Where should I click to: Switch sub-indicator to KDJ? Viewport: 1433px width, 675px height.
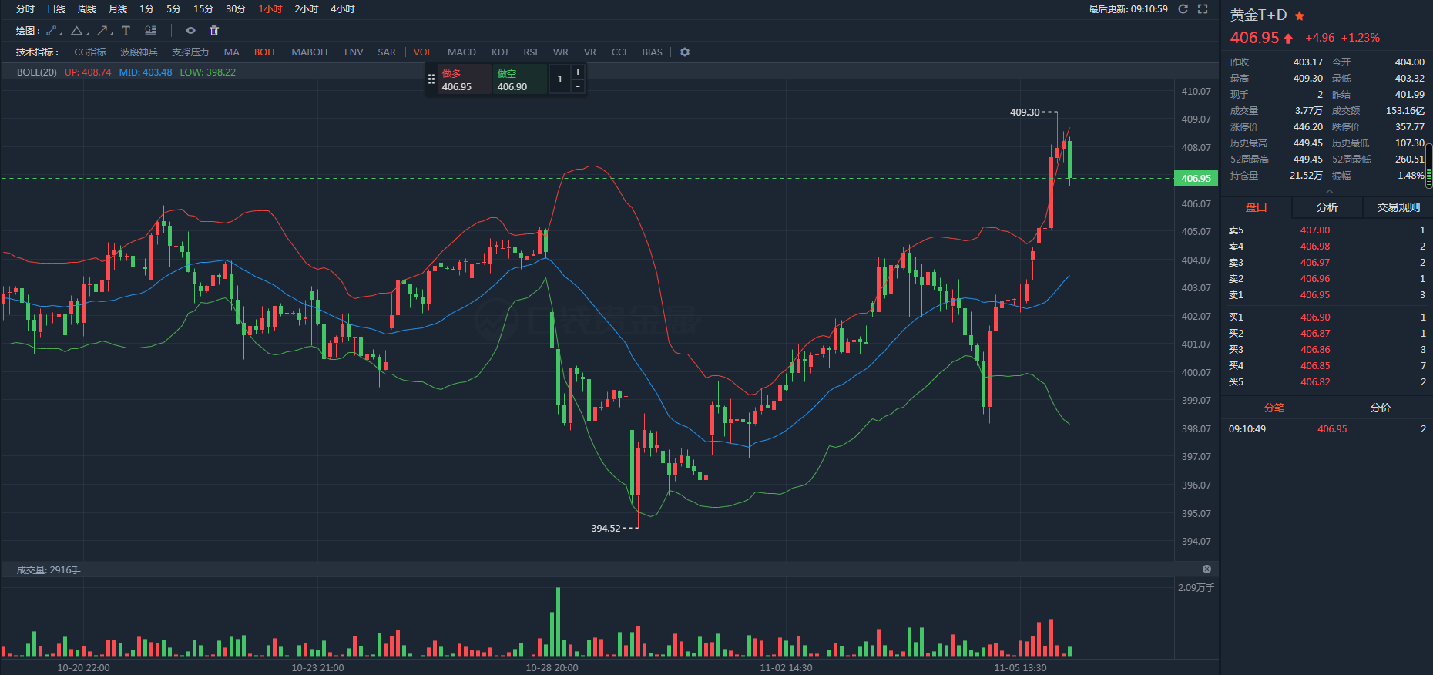(500, 52)
